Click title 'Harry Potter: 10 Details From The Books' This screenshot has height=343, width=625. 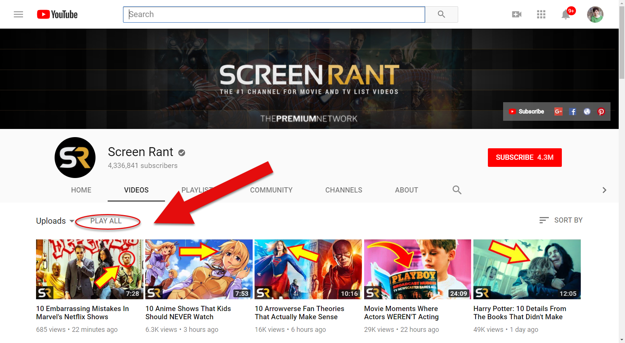(x=520, y=313)
